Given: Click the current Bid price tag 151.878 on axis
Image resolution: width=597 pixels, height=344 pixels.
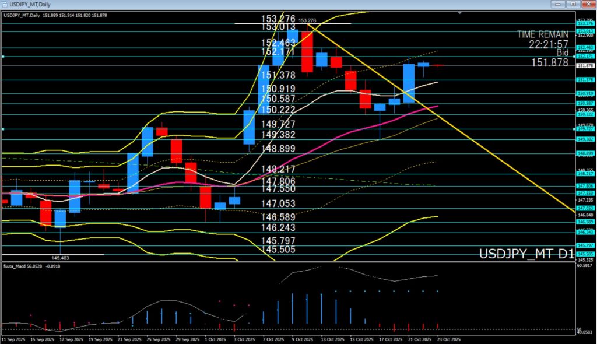Looking at the screenshot, I should tap(585, 65).
